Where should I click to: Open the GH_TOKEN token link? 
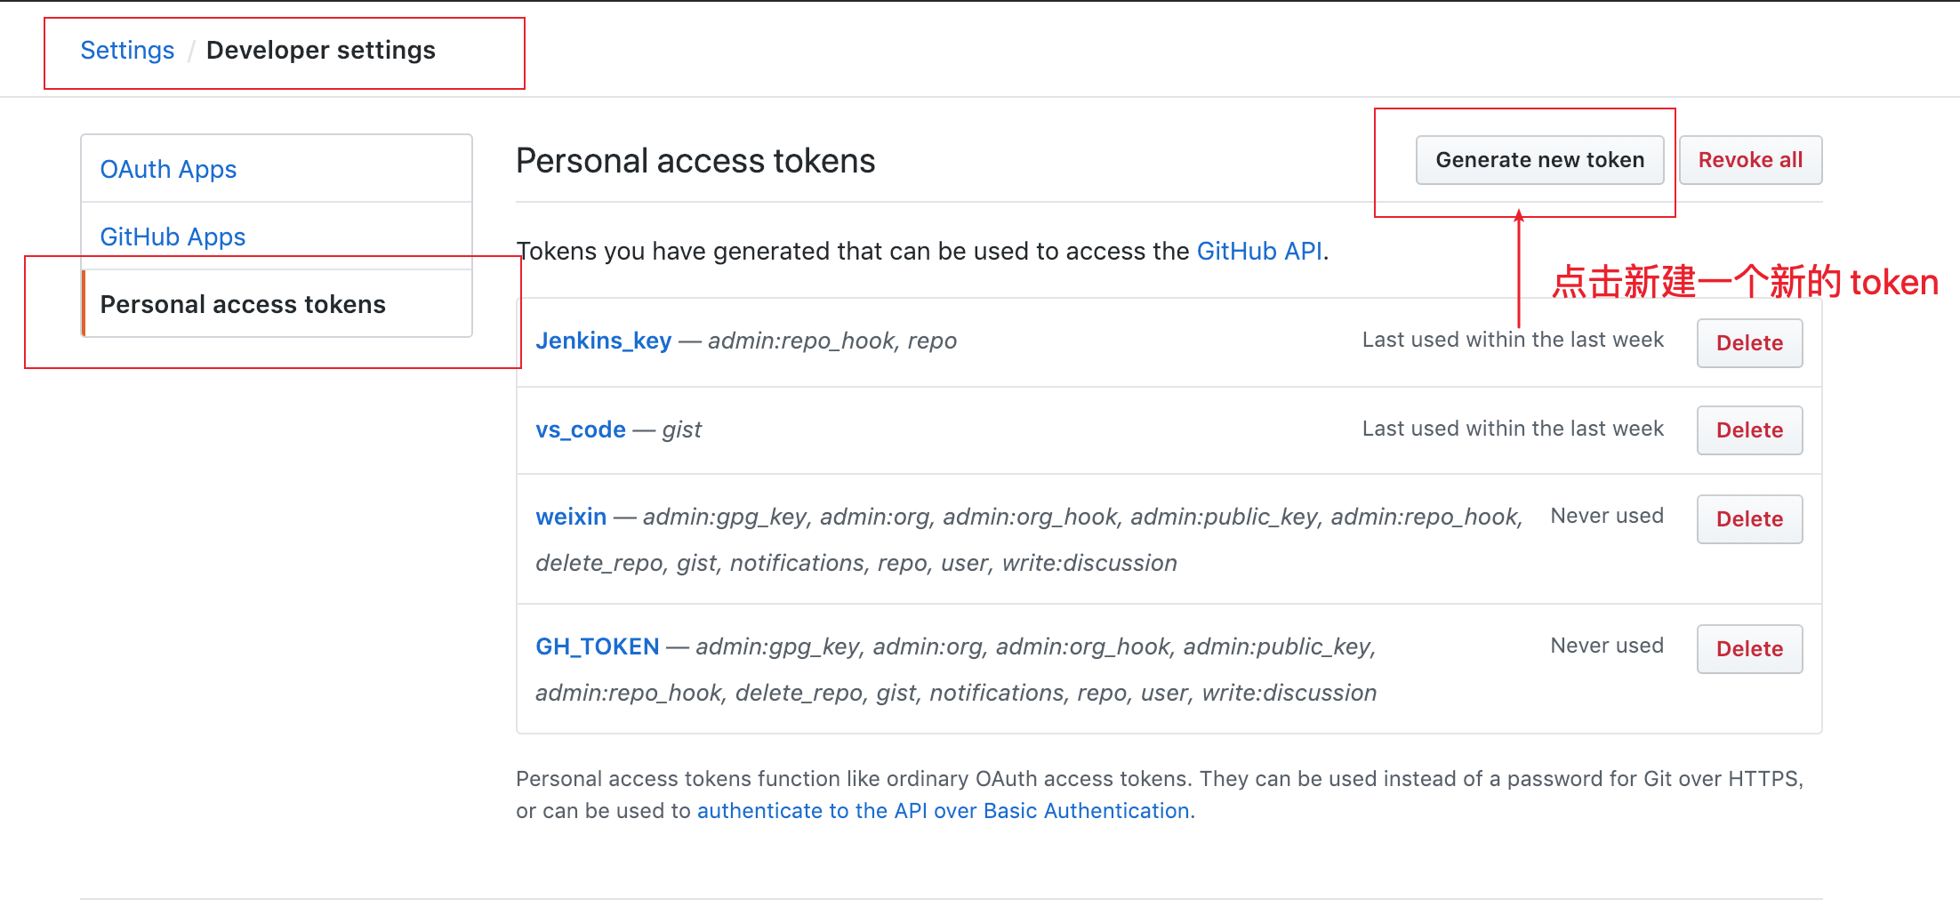(x=598, y=646)
